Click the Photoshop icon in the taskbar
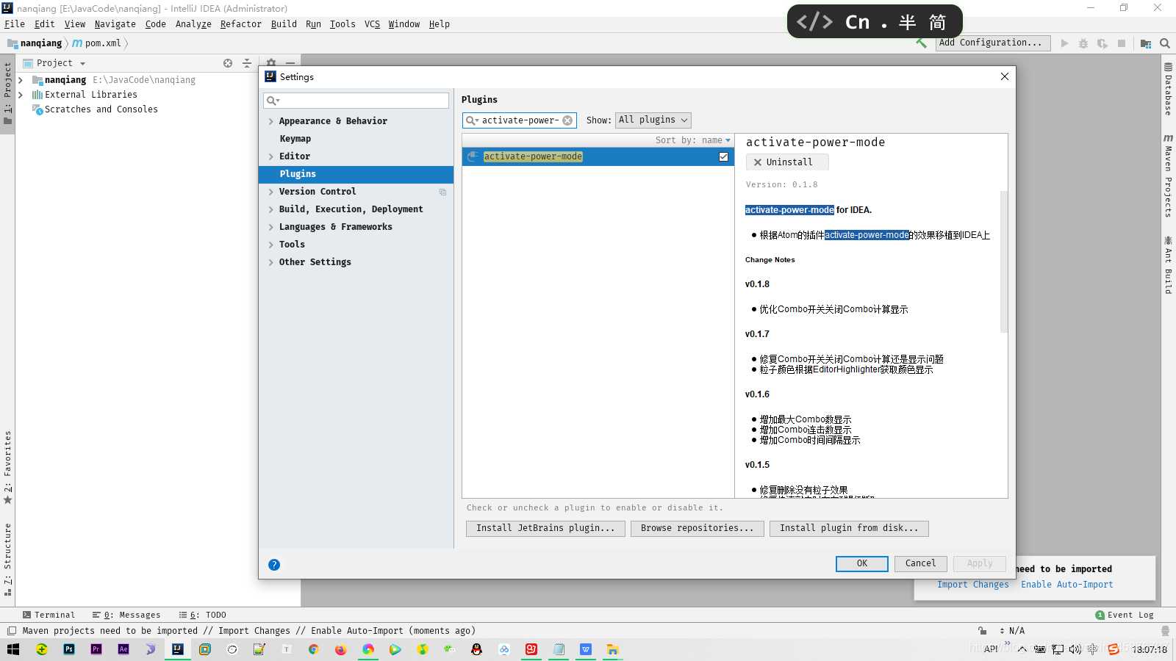This screenshot has height=661, width=1176. click(69, 649)
